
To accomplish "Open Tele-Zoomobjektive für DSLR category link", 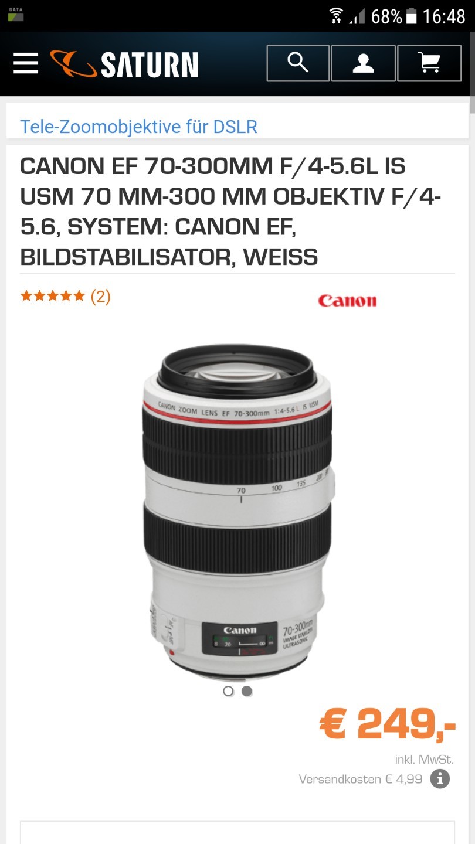I will pos(138,127).
